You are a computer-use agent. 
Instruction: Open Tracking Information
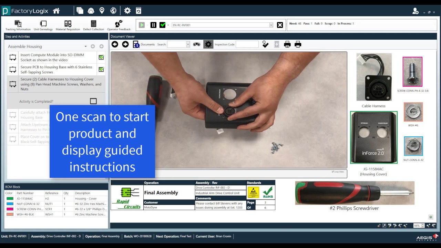18,25
